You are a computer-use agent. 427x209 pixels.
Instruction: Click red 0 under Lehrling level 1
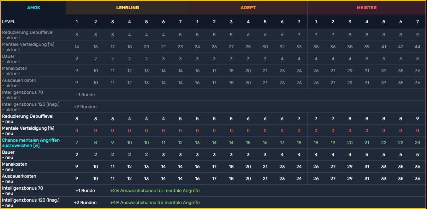(77, 130)
